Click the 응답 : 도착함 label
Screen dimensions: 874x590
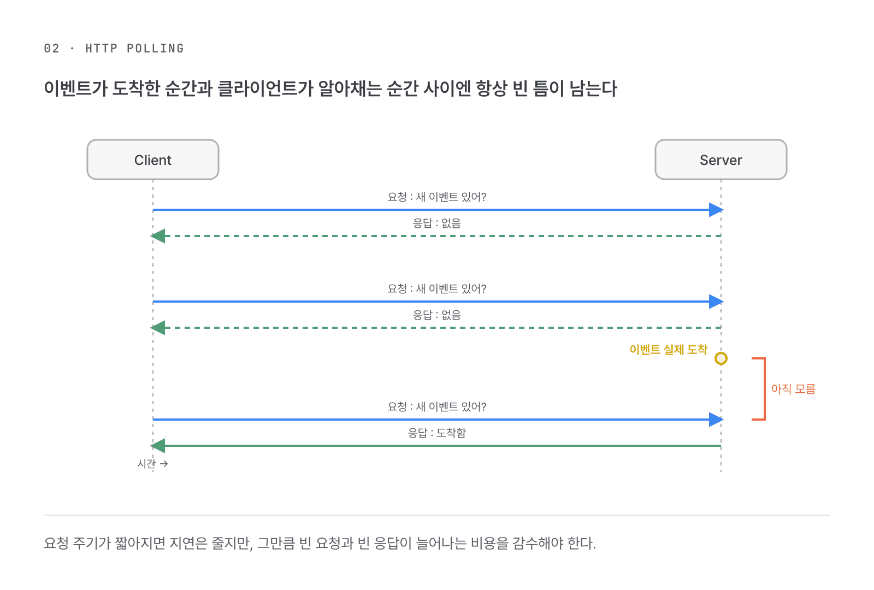[437, 433]
